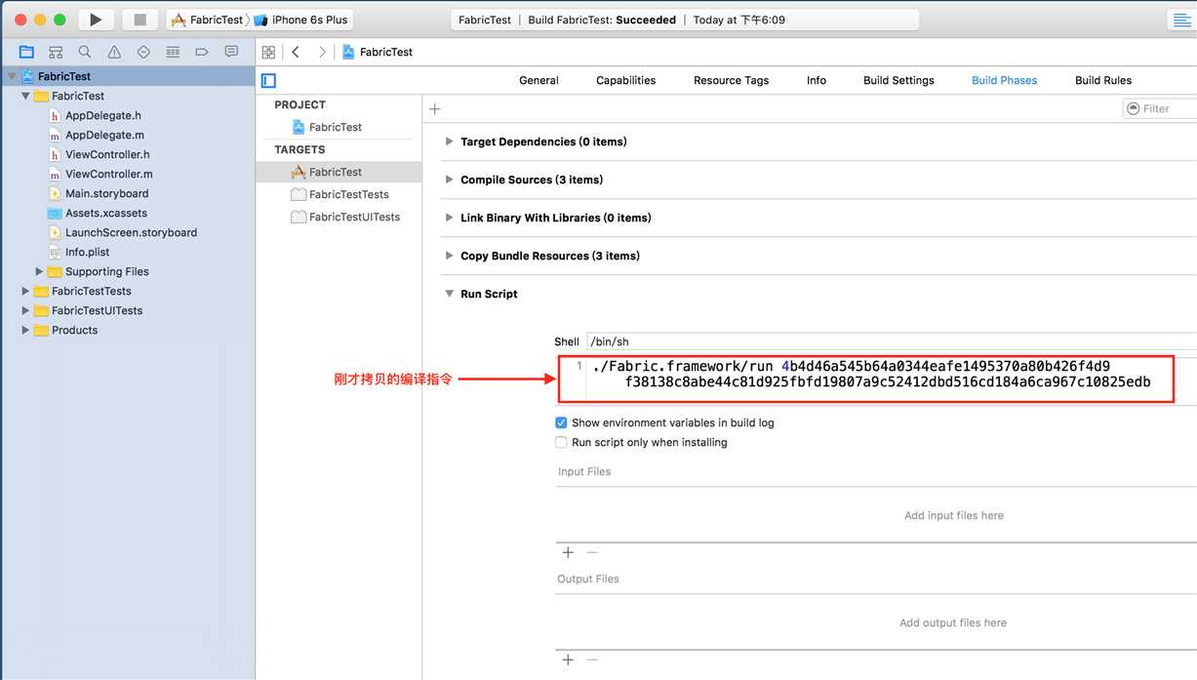Go back in editor history
The height and width of the screenshot is (680, 1197).
[x=296, y=52]
